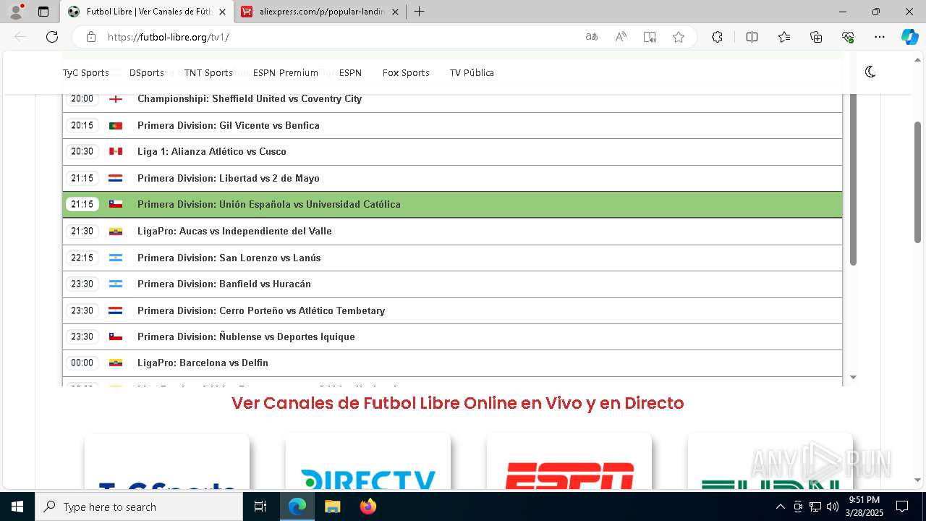View site information lock icon

tap(90, 37)
